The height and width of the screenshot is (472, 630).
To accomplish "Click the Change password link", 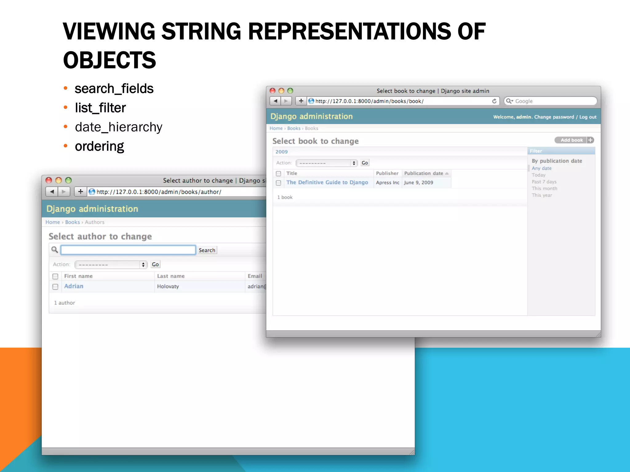I will click(554, 117).
